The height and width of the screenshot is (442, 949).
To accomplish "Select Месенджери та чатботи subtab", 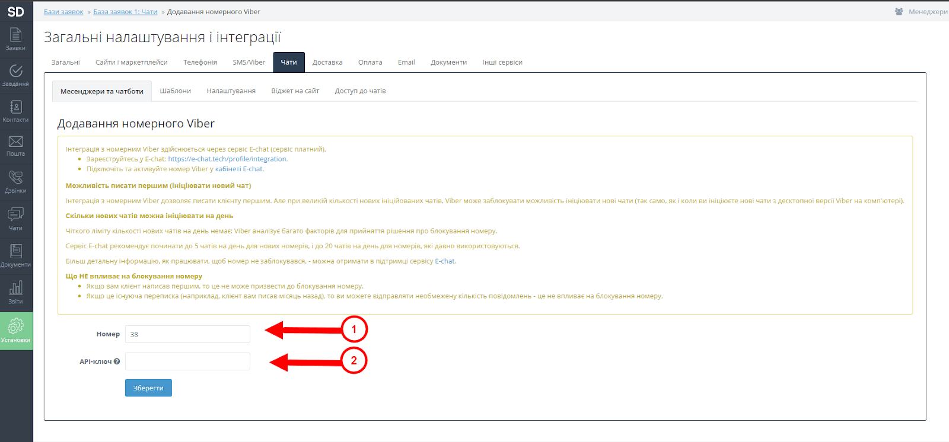I will [102, 91].
